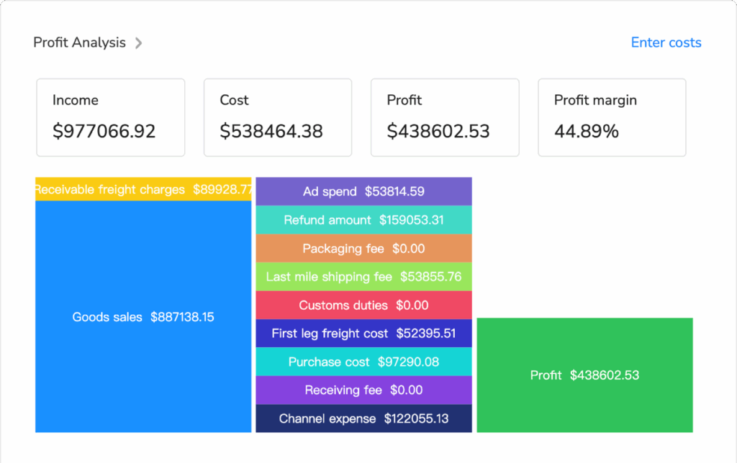
Task: Select the Income summary card
Action: 110,116
